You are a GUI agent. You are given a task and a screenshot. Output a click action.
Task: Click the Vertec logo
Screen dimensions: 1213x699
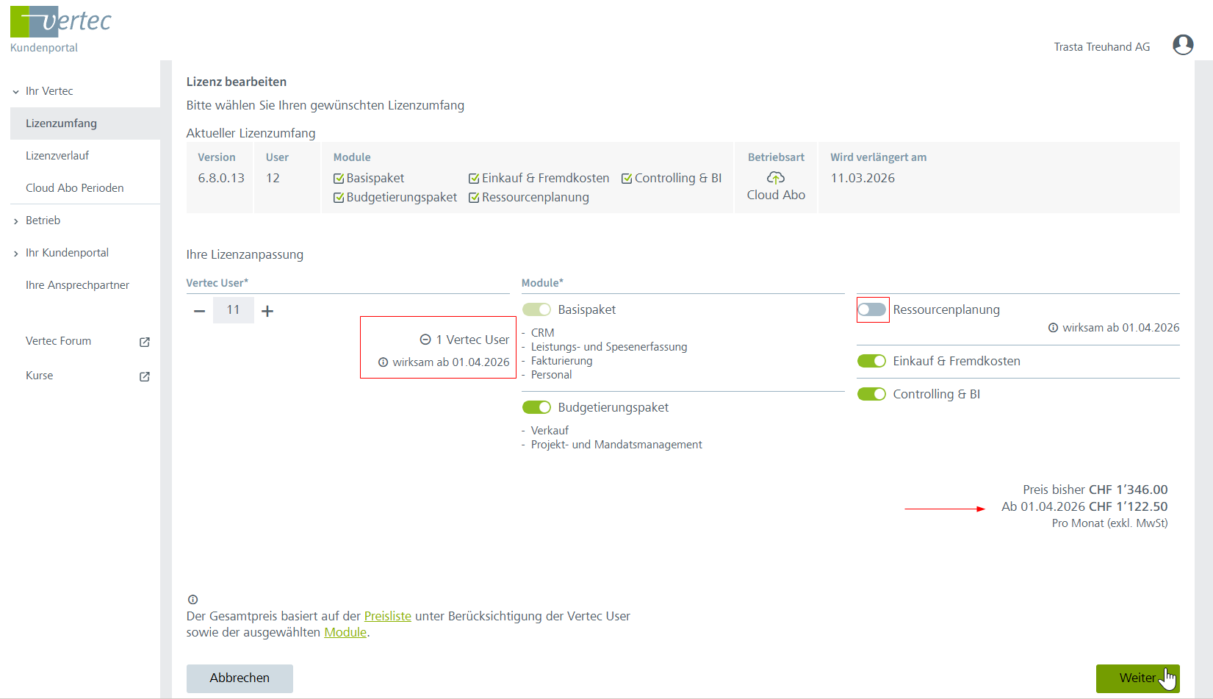(x=61, y=22)
